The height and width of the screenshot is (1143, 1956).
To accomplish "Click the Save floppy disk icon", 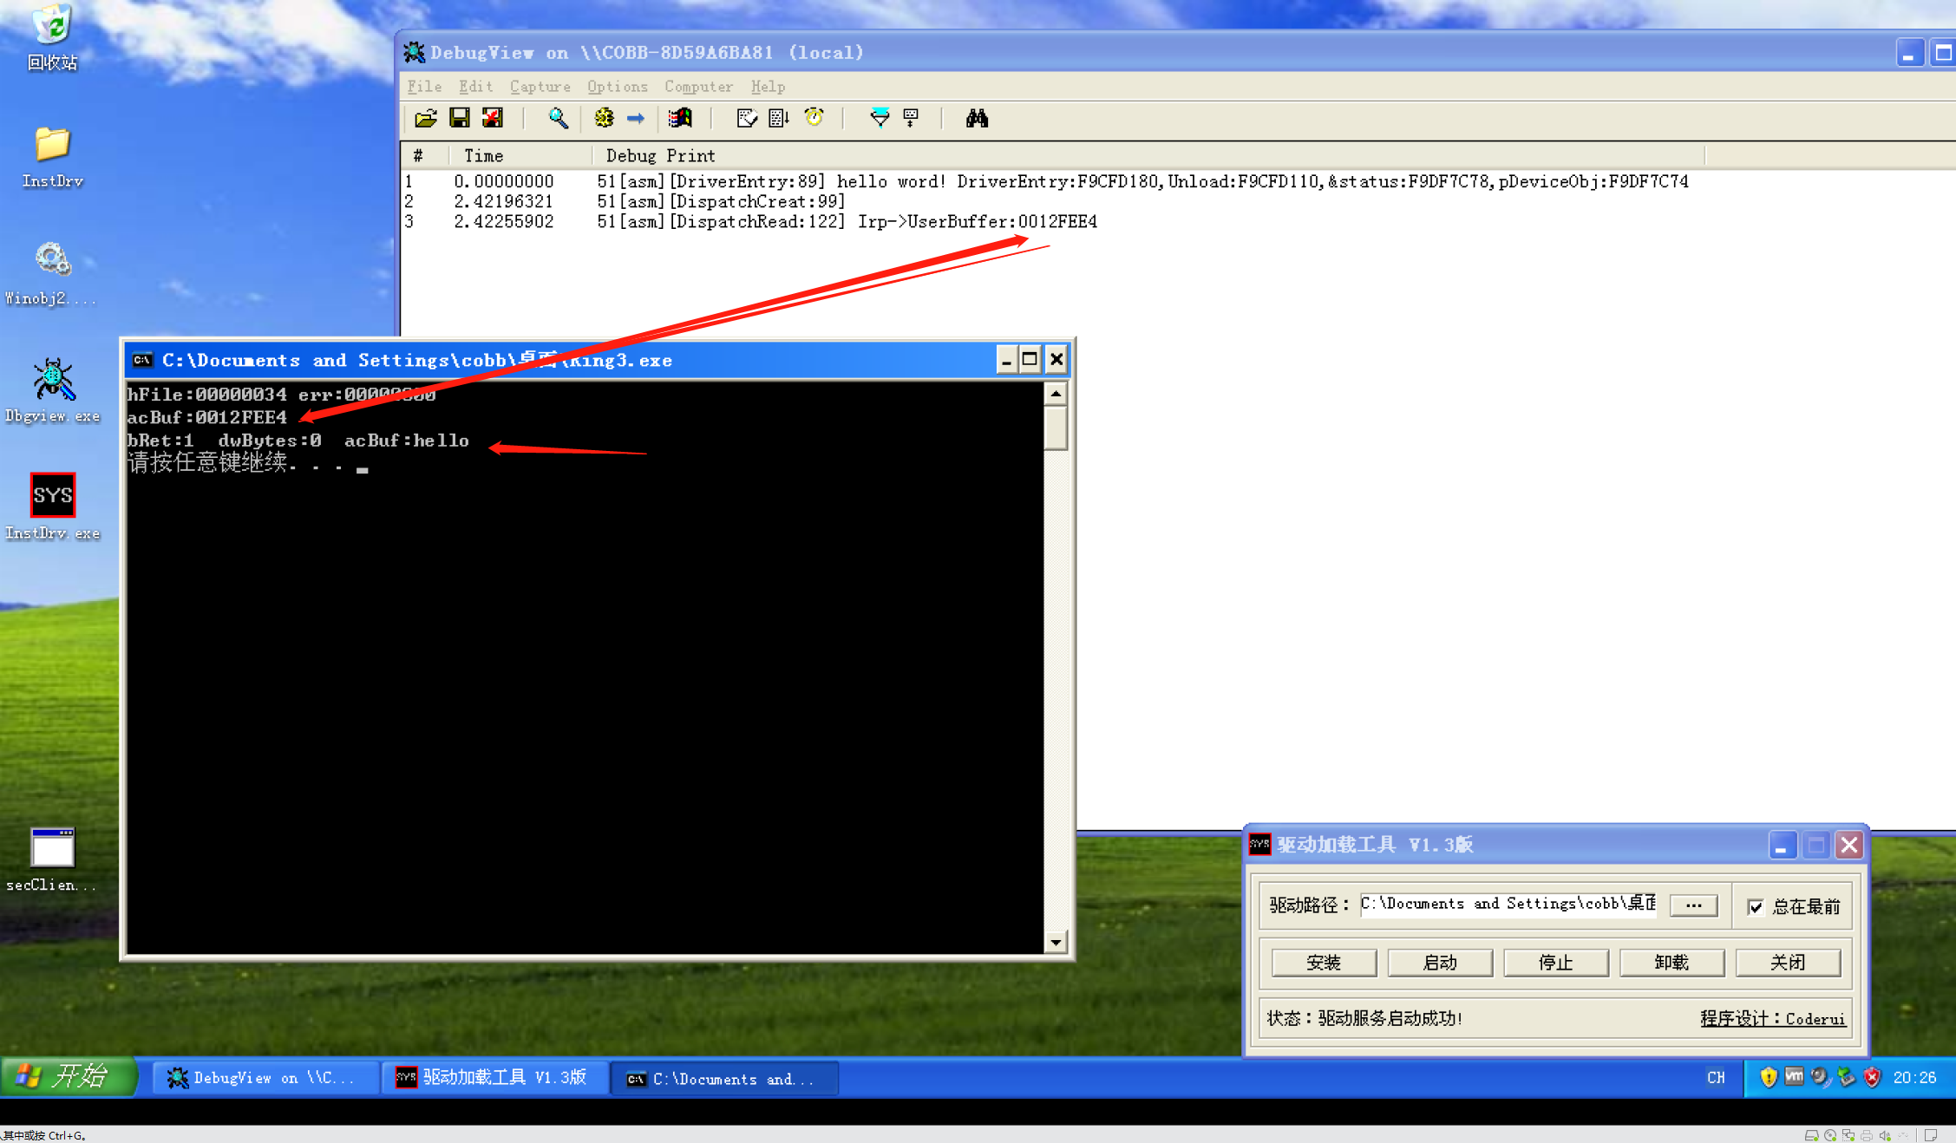I will pyautogui.click(x=460, y=119).
